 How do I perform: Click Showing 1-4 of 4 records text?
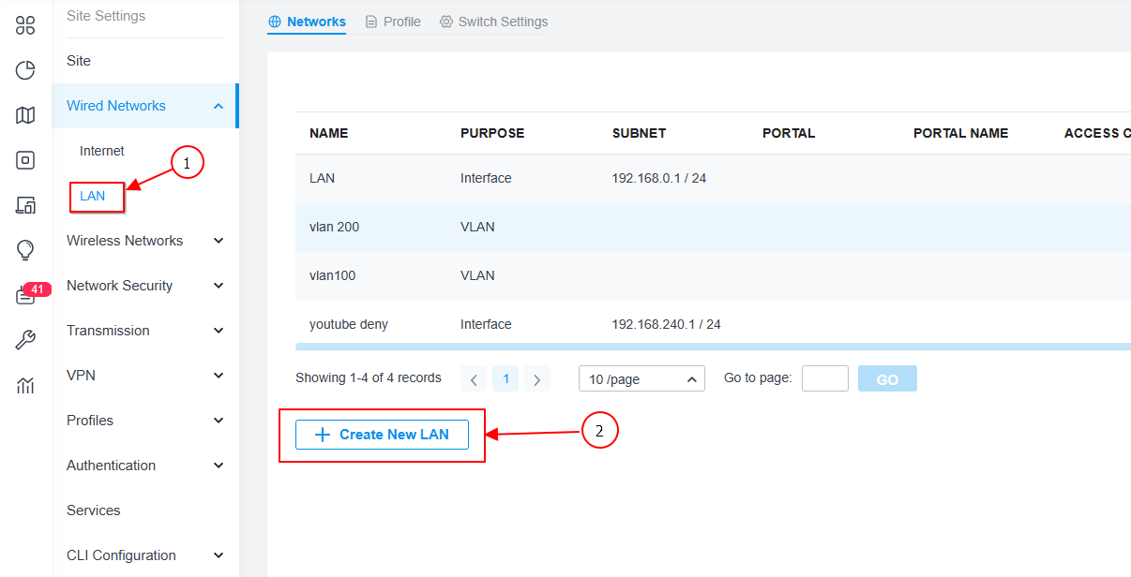pos(369,377)
